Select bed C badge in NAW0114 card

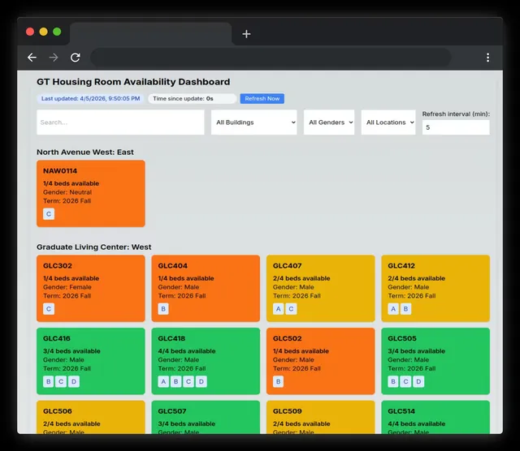(49, 214)
